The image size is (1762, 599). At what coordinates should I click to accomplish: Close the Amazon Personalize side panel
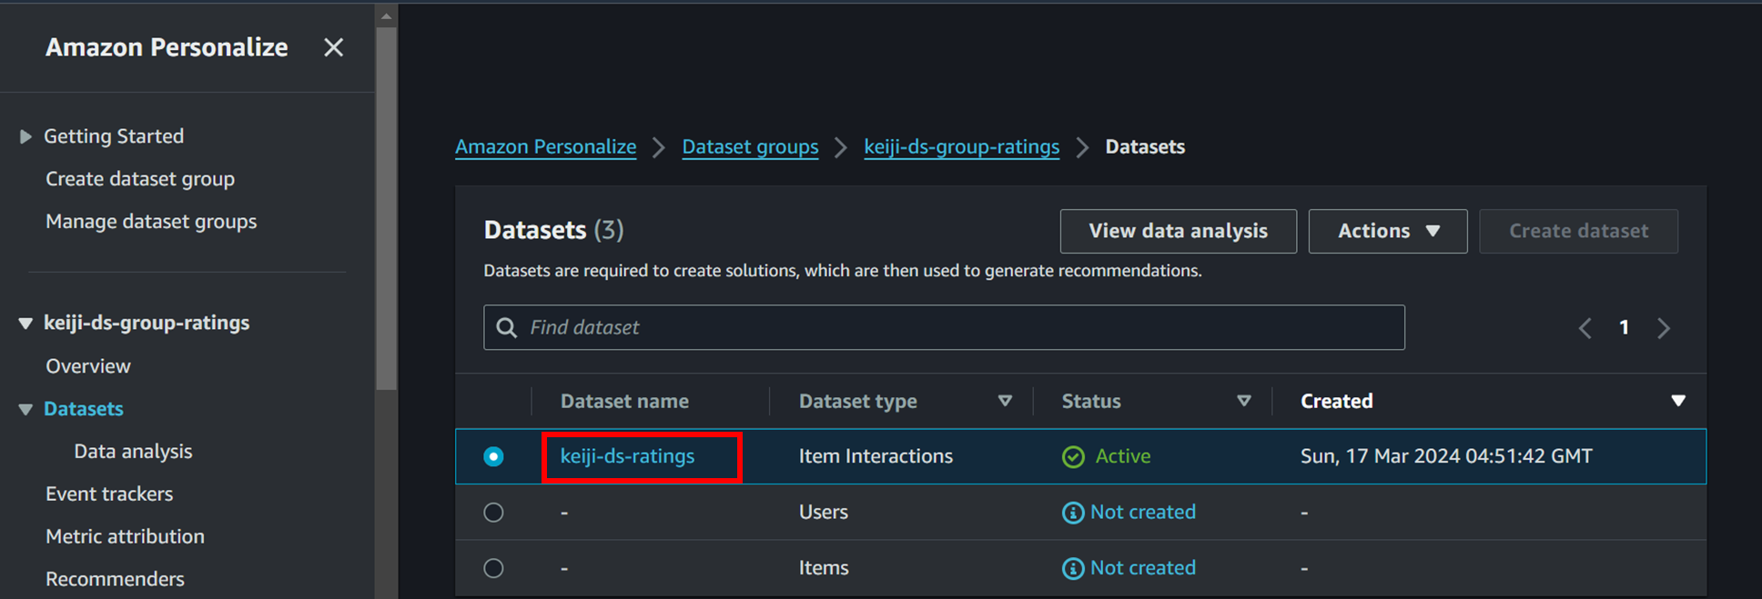pyautogui.click(x=333, y=47)
